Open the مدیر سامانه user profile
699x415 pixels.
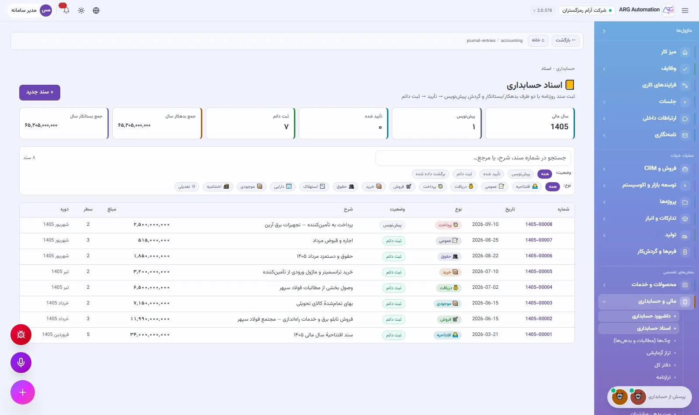[x=31, y=10]
